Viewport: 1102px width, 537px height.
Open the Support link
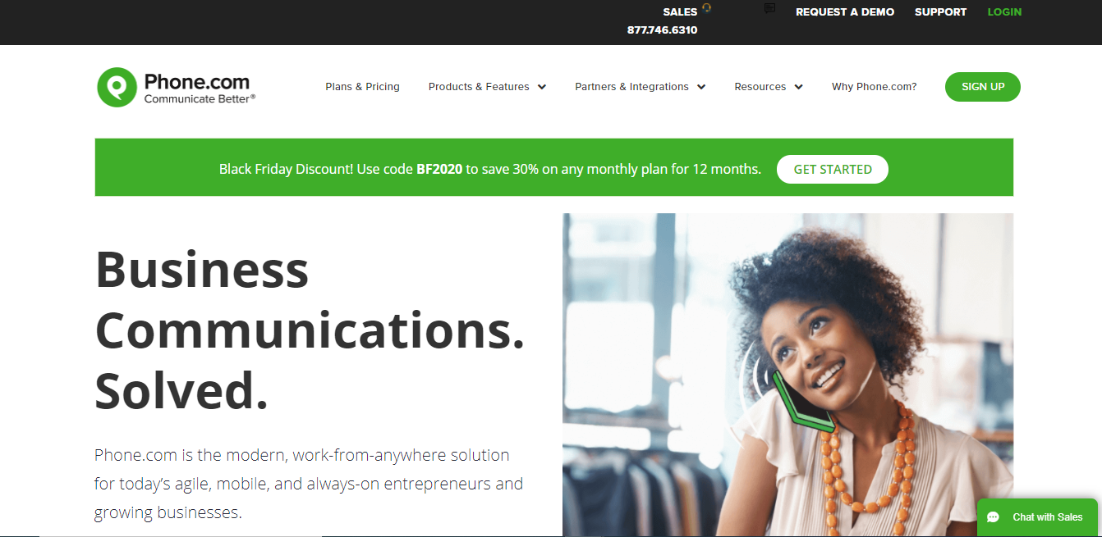pyautogui.click(x=940, y=11)
